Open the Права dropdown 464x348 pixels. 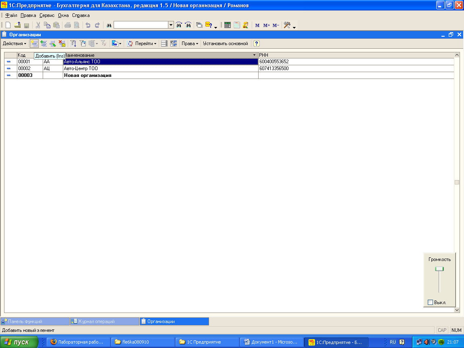click(190, 43)
